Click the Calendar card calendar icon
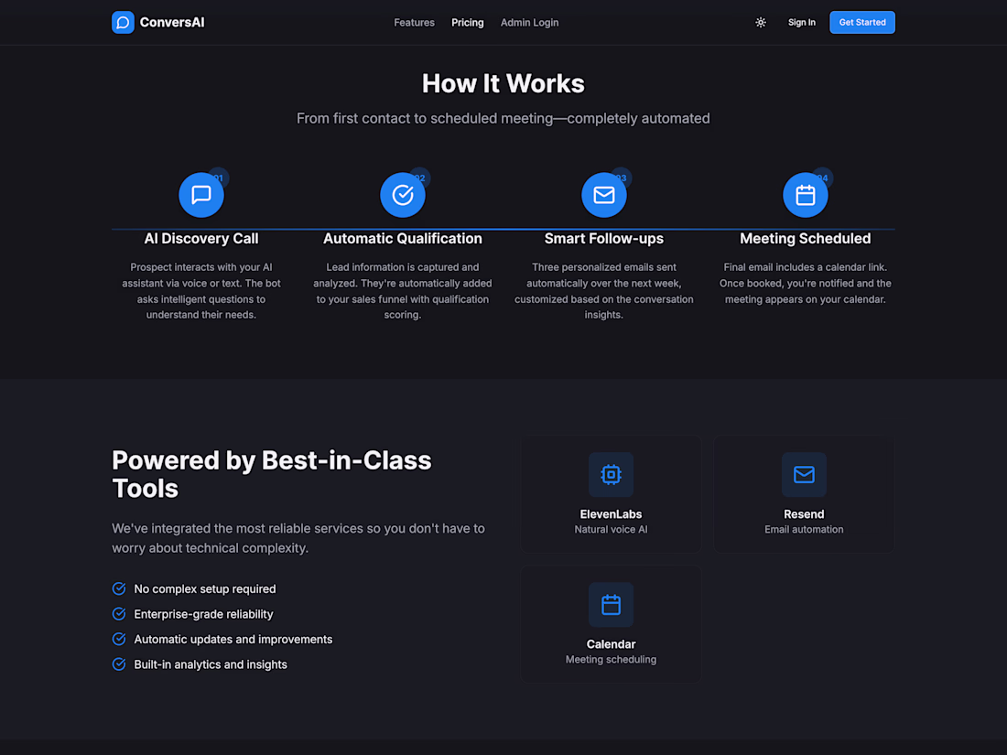Screen dimensions: 1007x755 tap(611, 605)
